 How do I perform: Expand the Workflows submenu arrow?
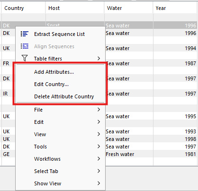[x=99, y=159]
